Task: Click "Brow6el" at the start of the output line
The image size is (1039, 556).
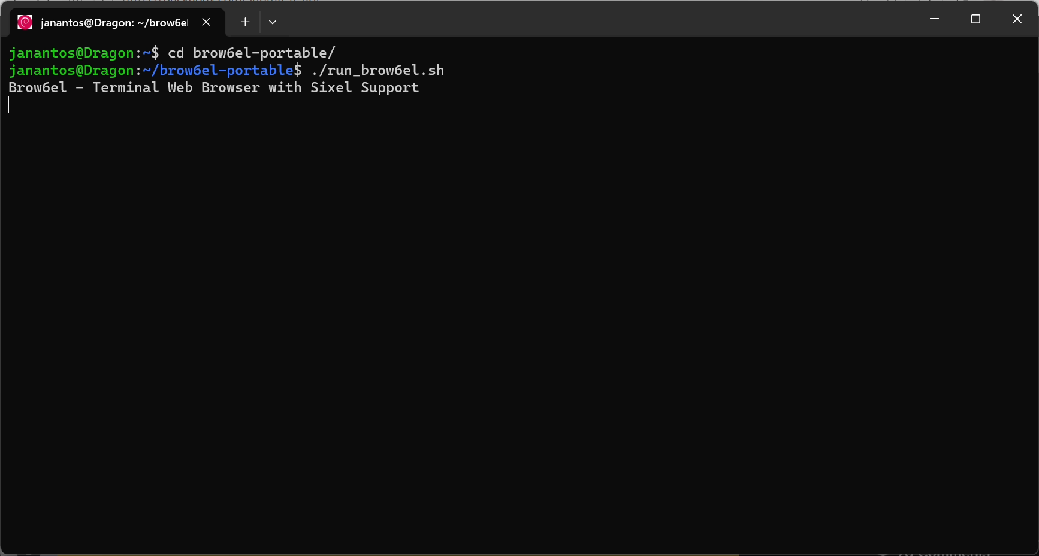Action: tap(38, 88)
